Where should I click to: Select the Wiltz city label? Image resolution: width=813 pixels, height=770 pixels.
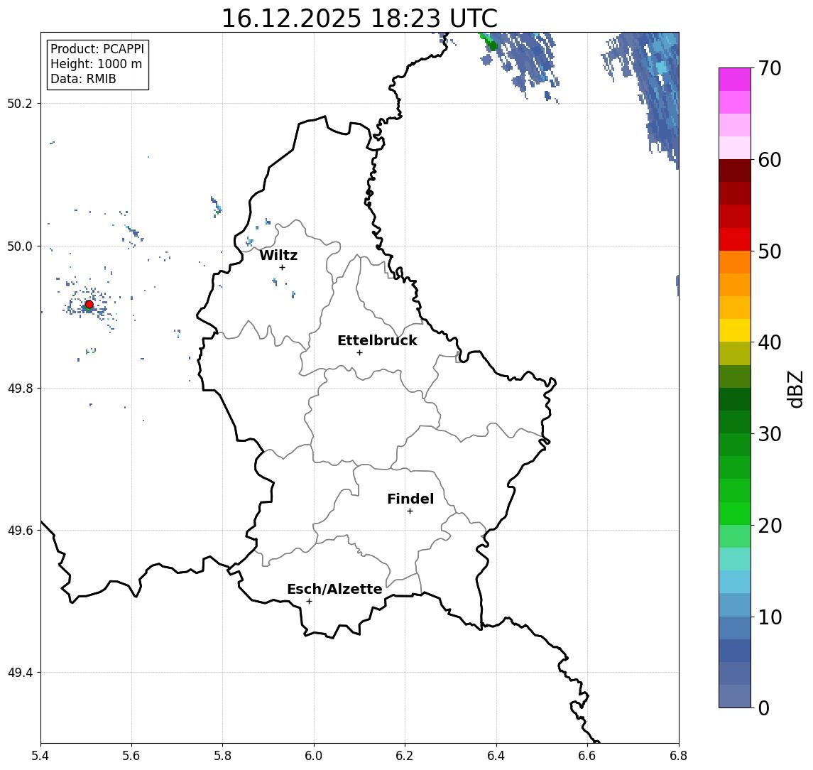278,255
